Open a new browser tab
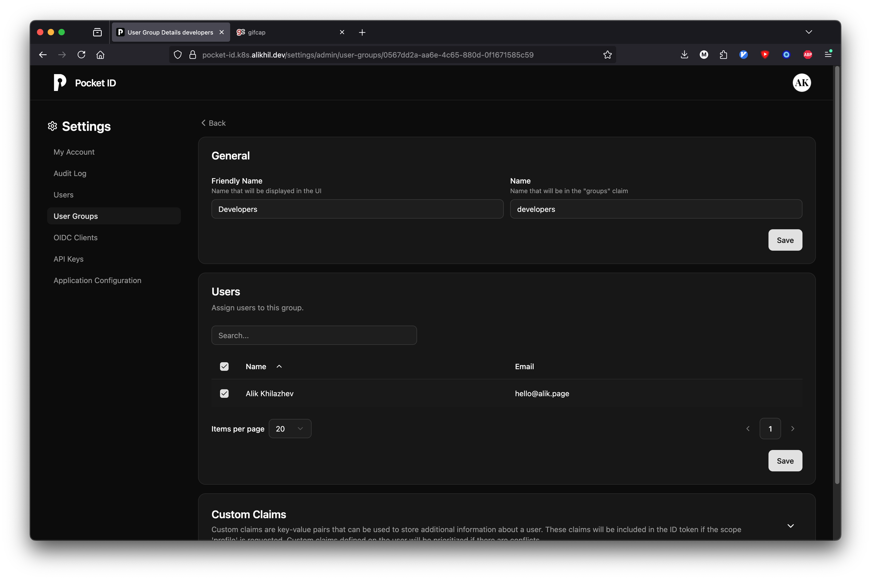This screenshot has height=580, width=871. [x=362, y=32]
